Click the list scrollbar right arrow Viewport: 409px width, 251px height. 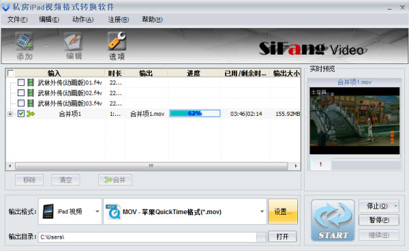click(296, 166)
